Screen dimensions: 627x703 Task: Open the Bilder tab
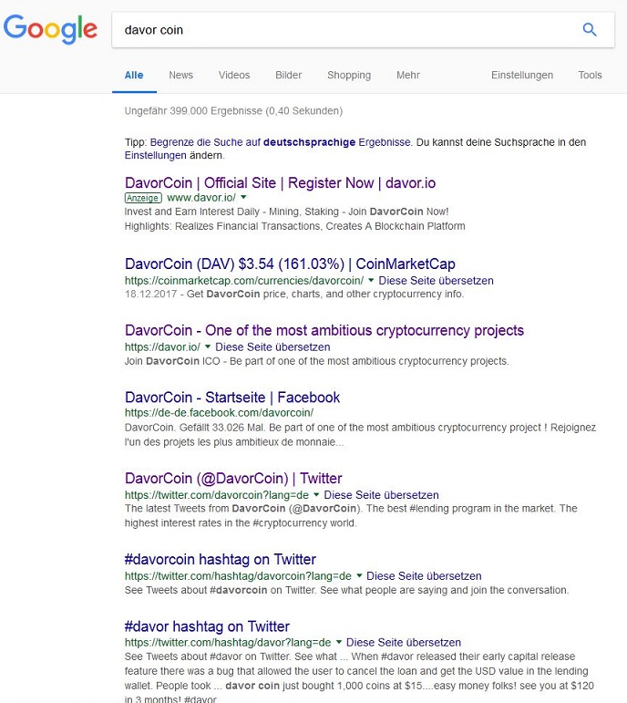[x=288, y=76]
